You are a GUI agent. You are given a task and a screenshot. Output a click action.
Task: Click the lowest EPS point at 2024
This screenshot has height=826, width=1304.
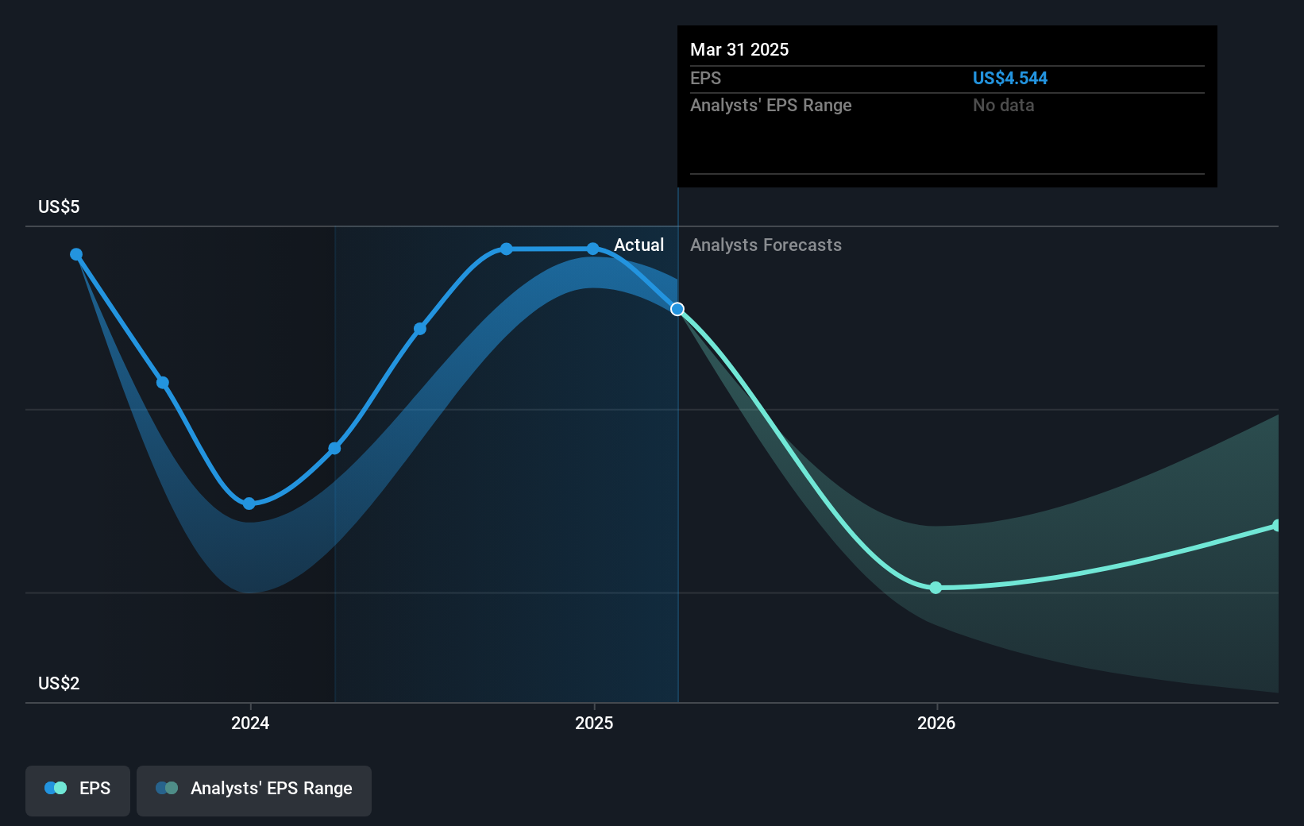pyautogui.click(x=249, y=504)
